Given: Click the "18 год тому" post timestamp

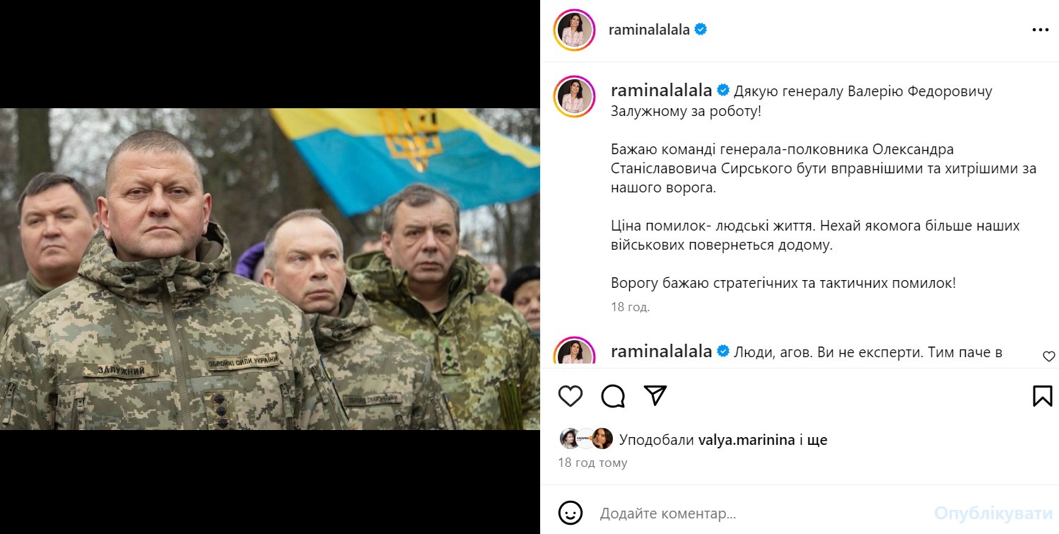Looking at the screenshot, I should [x=592, y=463].
